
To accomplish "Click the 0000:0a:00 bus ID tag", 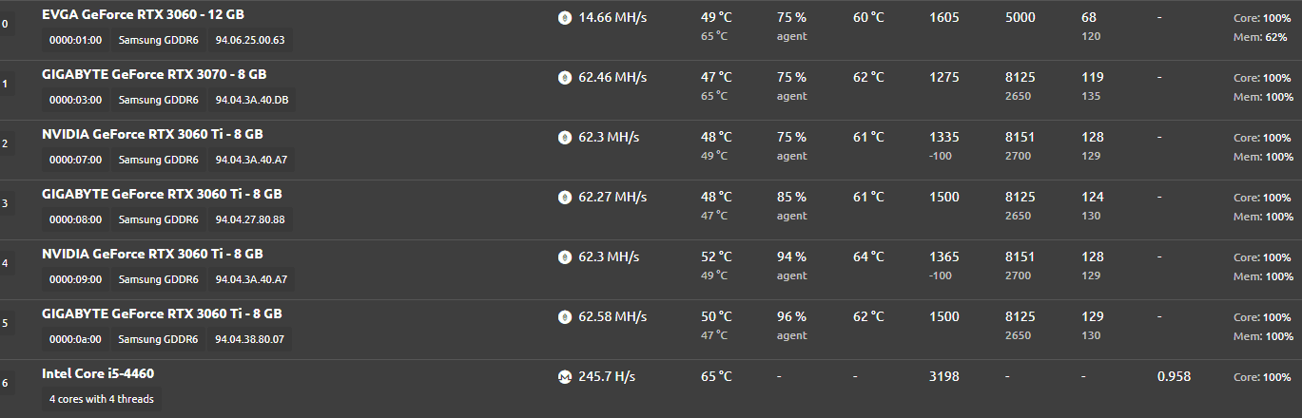I will pyautogui.click(x=75, y=339).
